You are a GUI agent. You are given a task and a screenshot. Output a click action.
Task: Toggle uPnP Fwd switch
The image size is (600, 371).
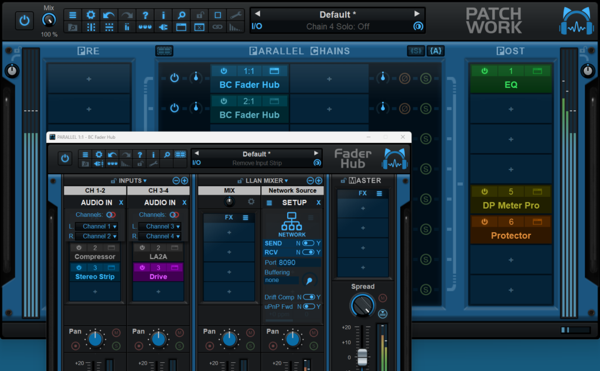point(309,307)
